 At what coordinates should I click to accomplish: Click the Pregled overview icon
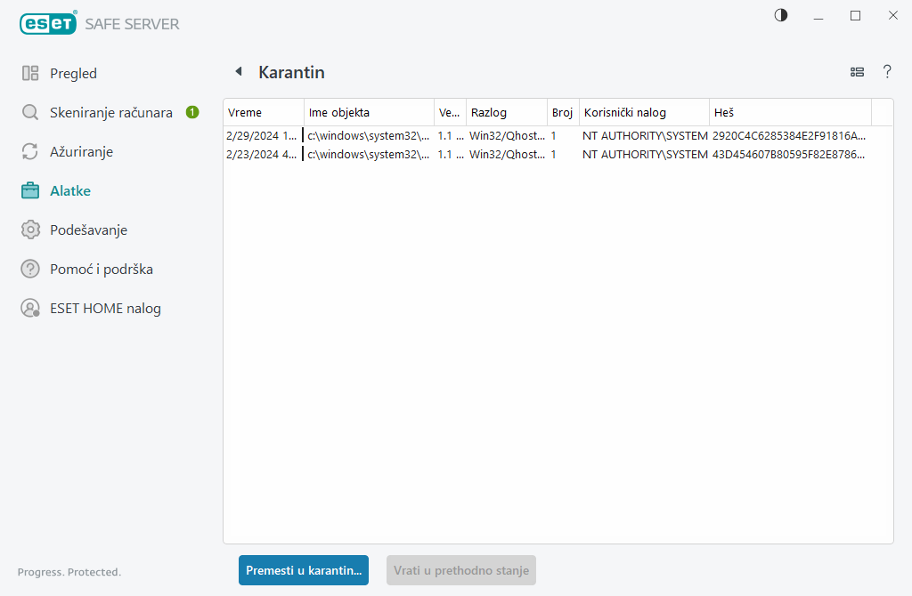click(x=30, y=74)
